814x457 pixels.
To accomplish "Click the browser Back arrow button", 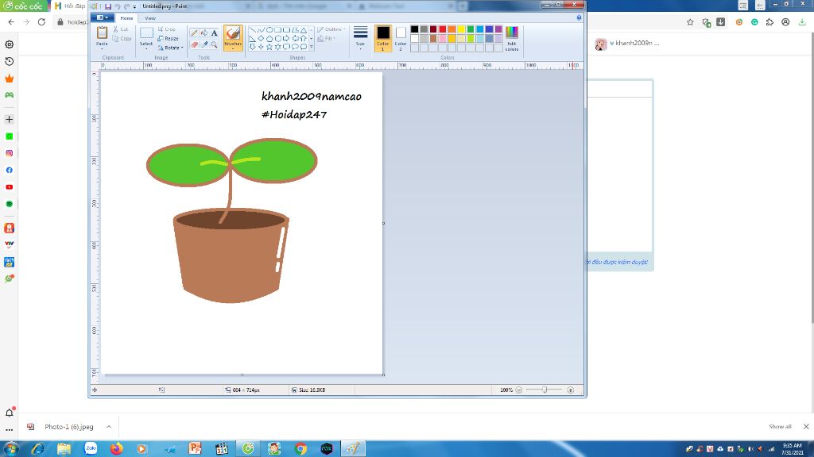I will [x=11, y=22].
